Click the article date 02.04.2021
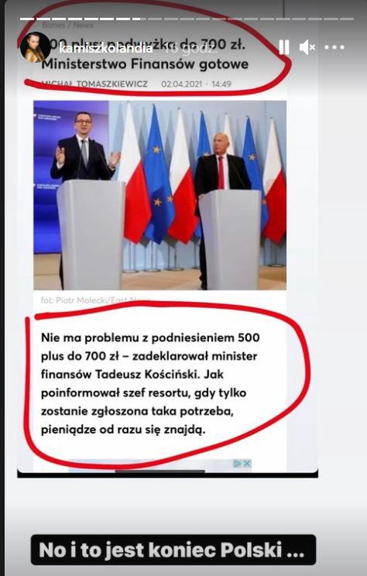This screenshot has width=367, height=576. click(x=181, y=84)
